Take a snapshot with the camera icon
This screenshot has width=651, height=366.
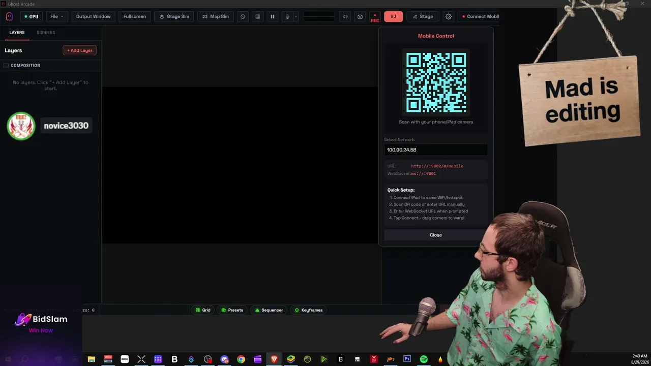(x=360, y=16)
